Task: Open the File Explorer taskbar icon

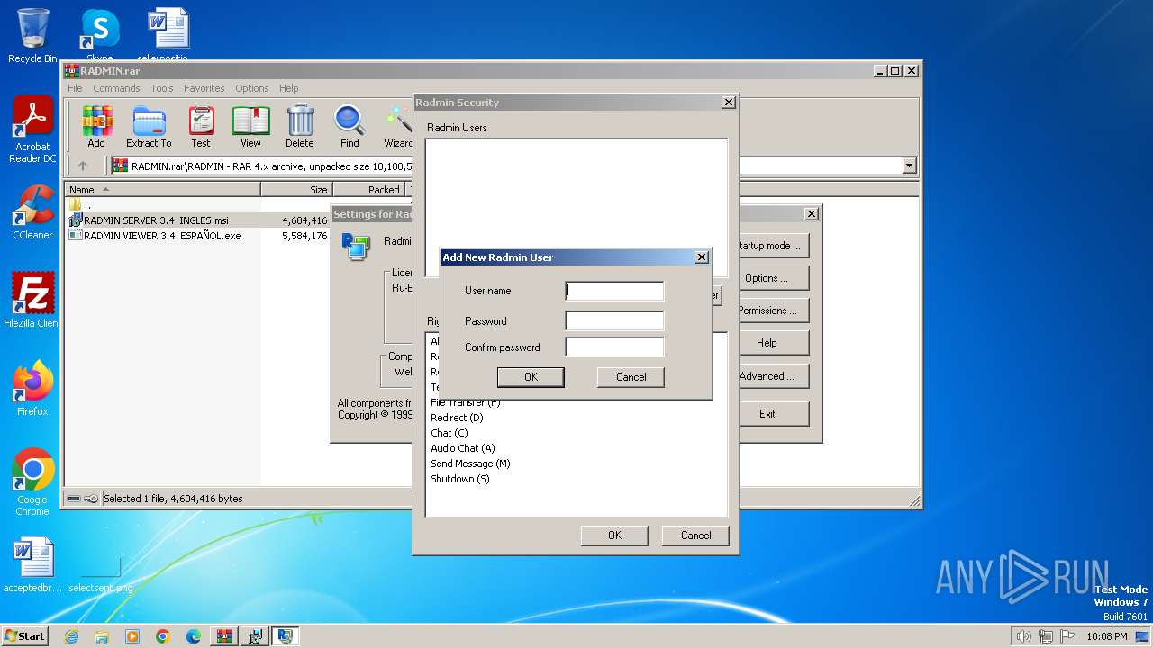Action: (102, 636)
